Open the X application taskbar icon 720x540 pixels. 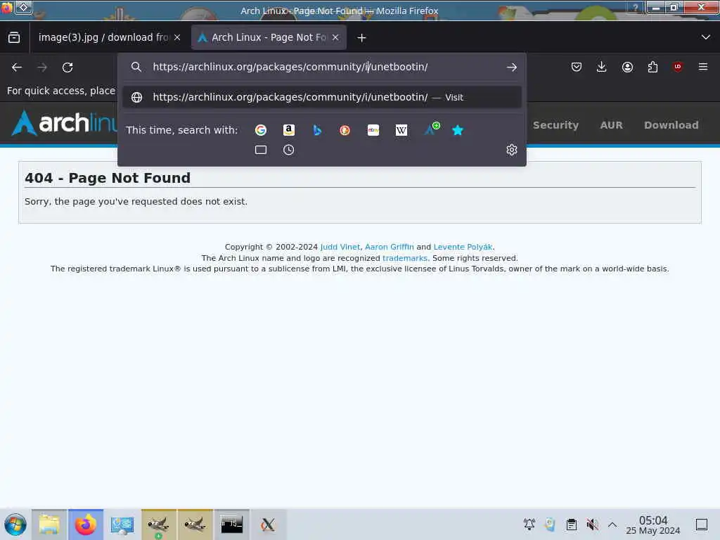tap(268, 525)
